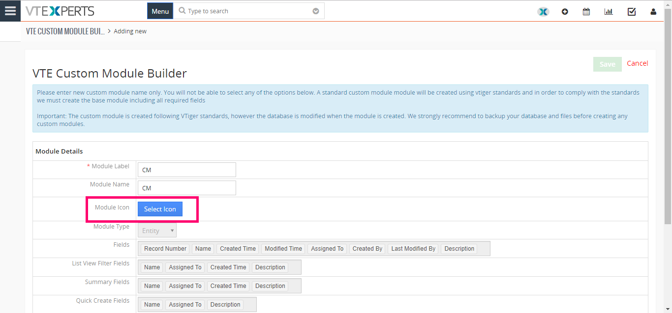
Task: Click Name in Quick Create Fields
Action: tap(152, 305)
